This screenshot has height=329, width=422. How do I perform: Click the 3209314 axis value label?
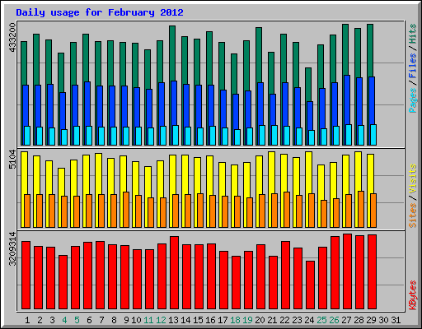point(12,249)
